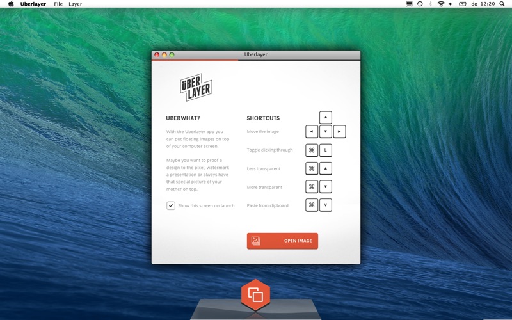Click the battery status icon

pos(462,4)
